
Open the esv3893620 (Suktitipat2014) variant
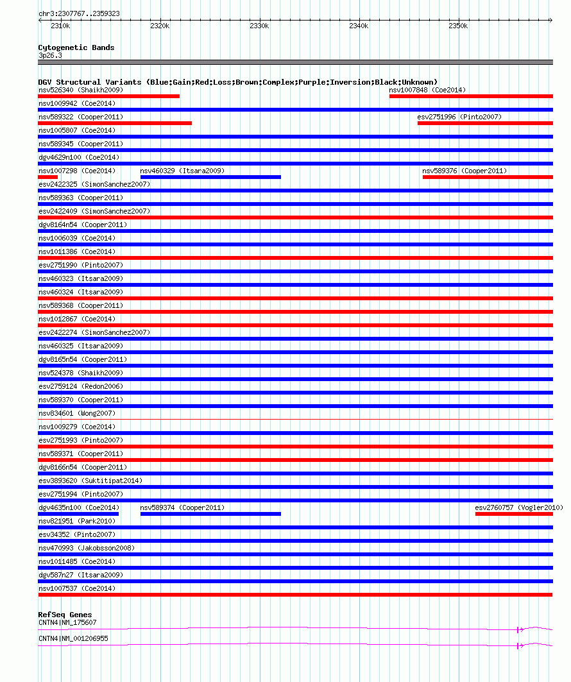click(90, 481)
